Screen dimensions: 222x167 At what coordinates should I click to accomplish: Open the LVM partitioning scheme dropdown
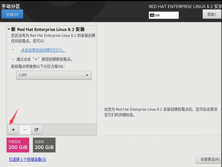54,75
